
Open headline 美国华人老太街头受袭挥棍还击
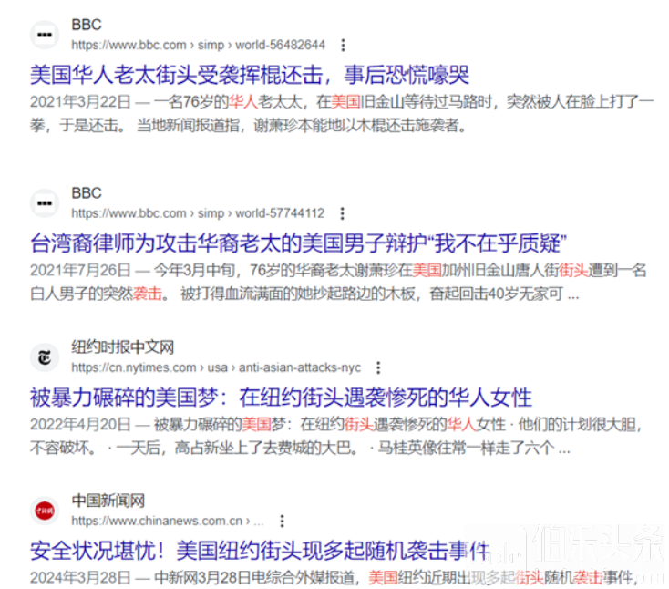click(249, 74)
